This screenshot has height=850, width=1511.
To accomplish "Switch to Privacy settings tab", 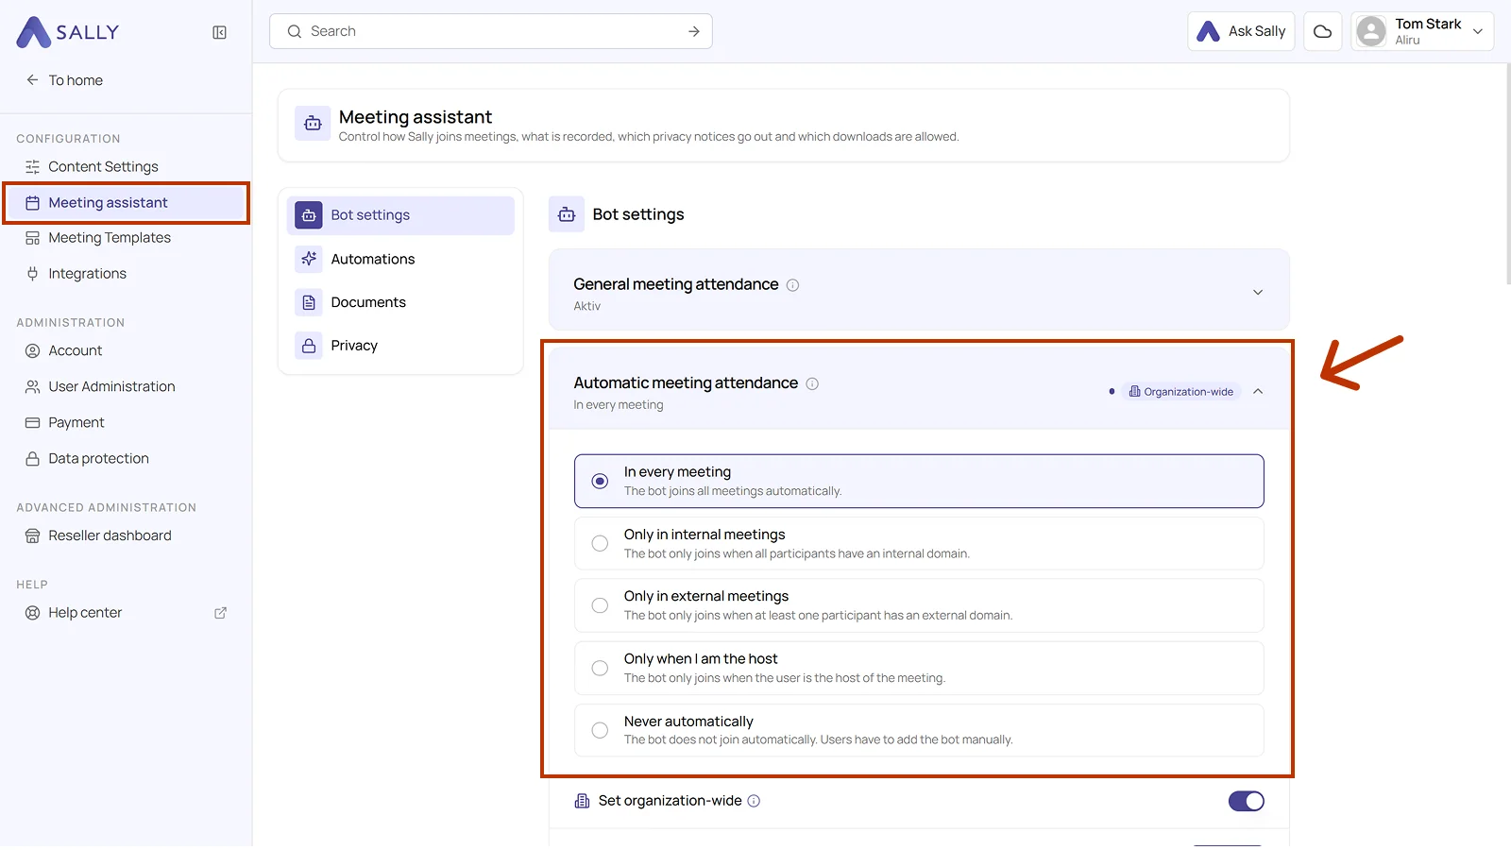I will click(x=400, y=346).
